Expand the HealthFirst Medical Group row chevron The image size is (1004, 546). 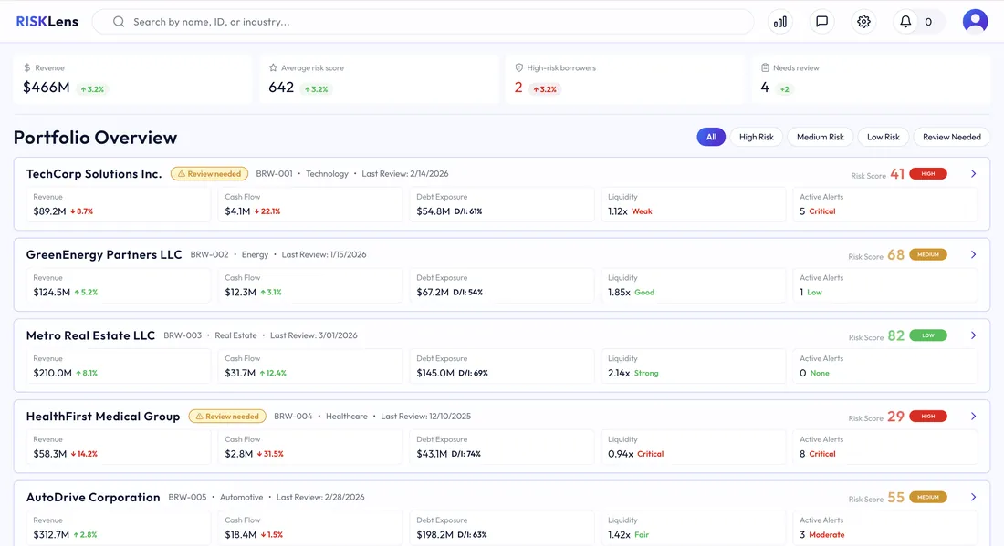pos(973,417)
